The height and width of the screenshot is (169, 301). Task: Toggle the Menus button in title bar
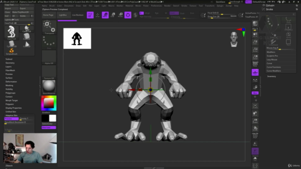[248, 2]
